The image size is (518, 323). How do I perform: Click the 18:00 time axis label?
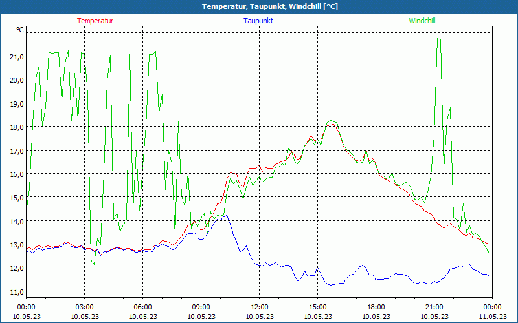pos(376,307)
